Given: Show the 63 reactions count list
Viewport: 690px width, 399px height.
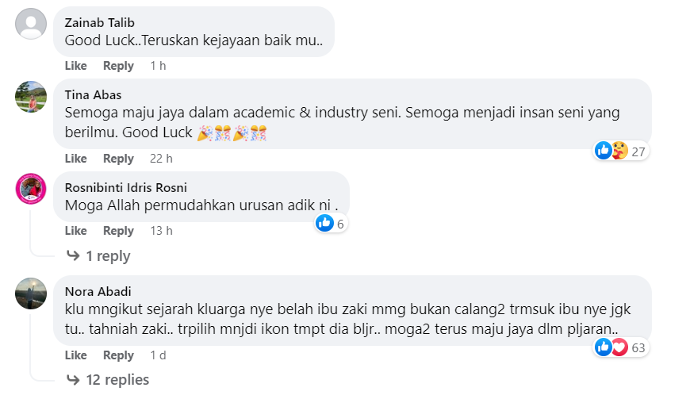Looking at the screenshot, I should [x=638, y=347].
